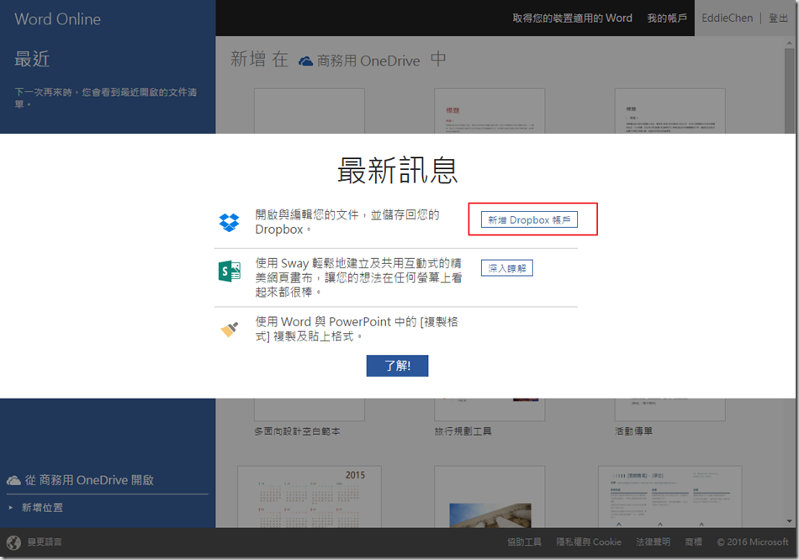Click the Sway app icon
This screenshot has height=560, width=799.
[x=230, y=271]
